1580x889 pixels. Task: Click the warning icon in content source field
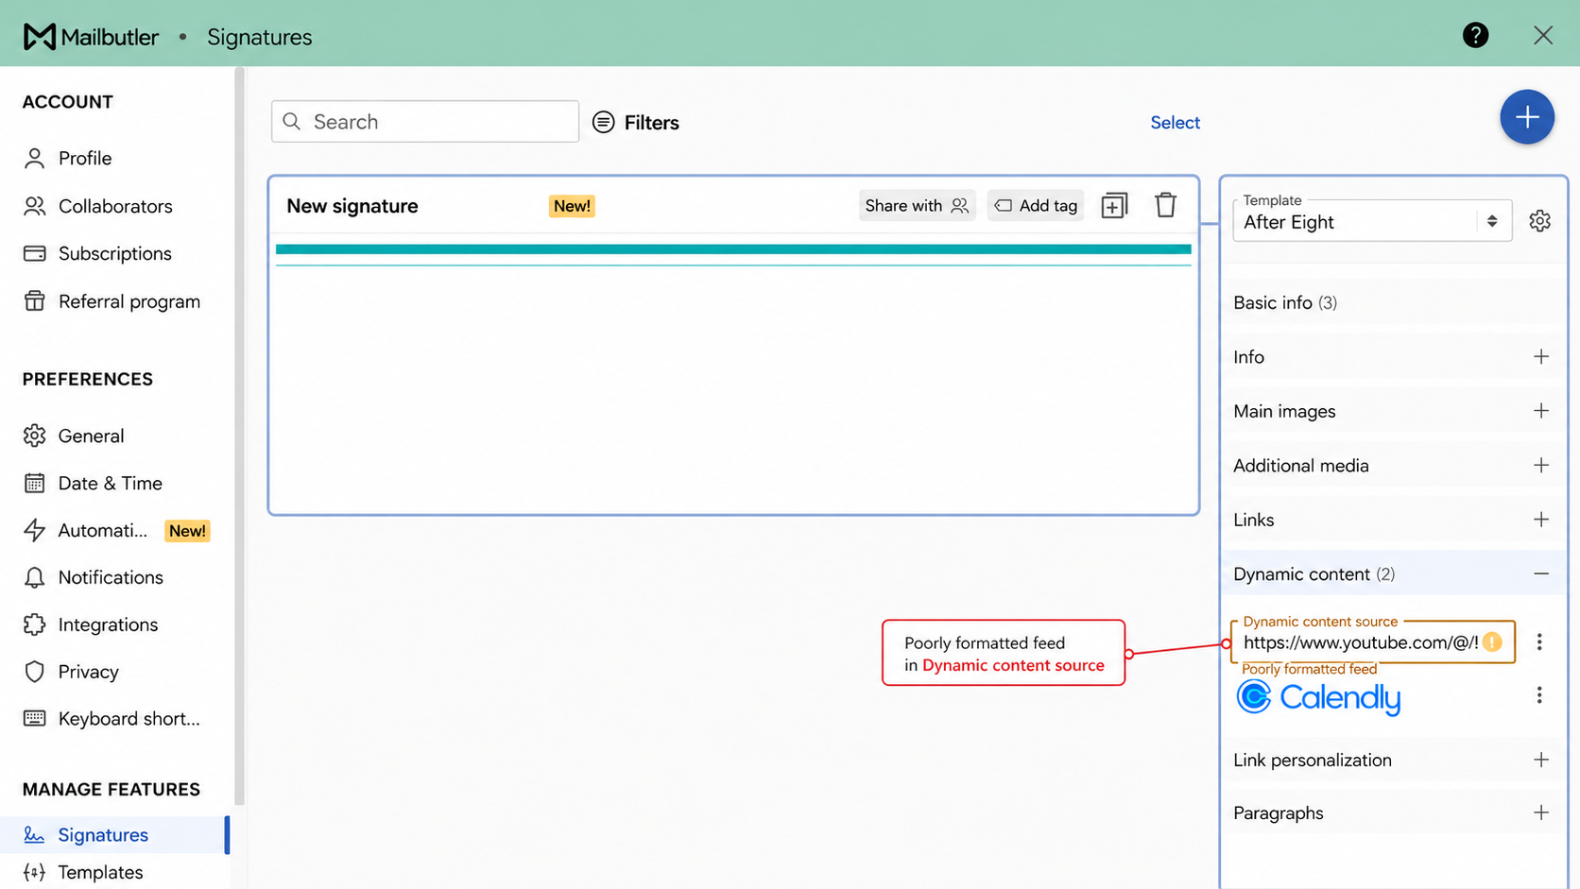click(1492, 642)
